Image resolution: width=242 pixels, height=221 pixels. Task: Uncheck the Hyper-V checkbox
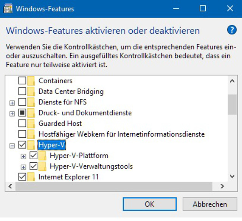click(22, 145)
